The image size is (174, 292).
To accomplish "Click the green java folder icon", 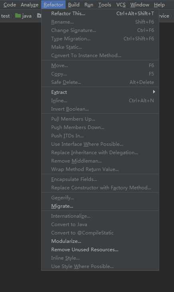I will (x=18, y=16).
